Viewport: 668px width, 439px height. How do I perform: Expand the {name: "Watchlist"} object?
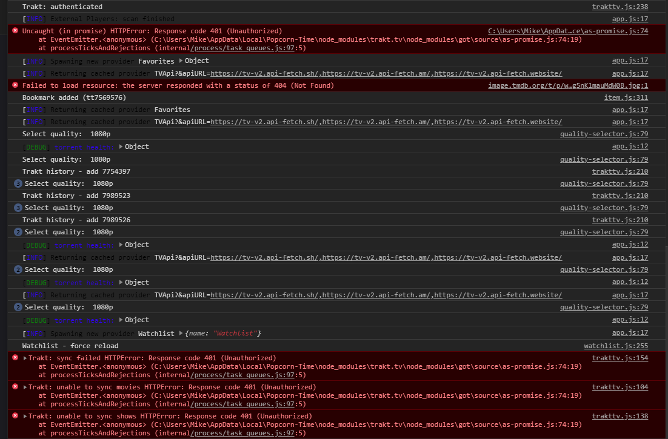point(181,334)
